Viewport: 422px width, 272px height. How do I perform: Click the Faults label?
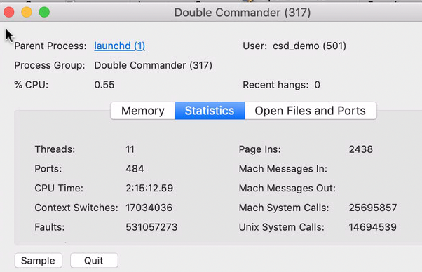[x=50, y=227]
